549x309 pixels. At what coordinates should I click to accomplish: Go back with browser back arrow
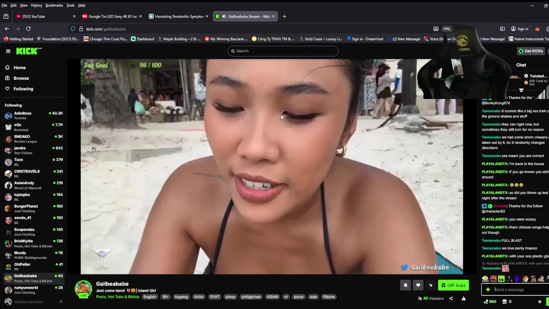click(7, 29)
